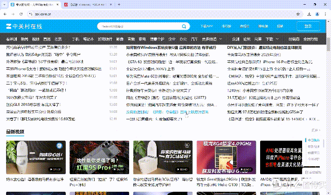The width and height of the screenshot is (331, 195).
Task: Open the 华为Mate 60系列 price headline
Action: pyautogui.click(x=172, y=76)
